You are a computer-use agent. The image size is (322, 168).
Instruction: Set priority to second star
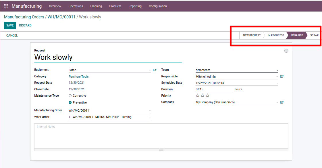click(203, 96)
